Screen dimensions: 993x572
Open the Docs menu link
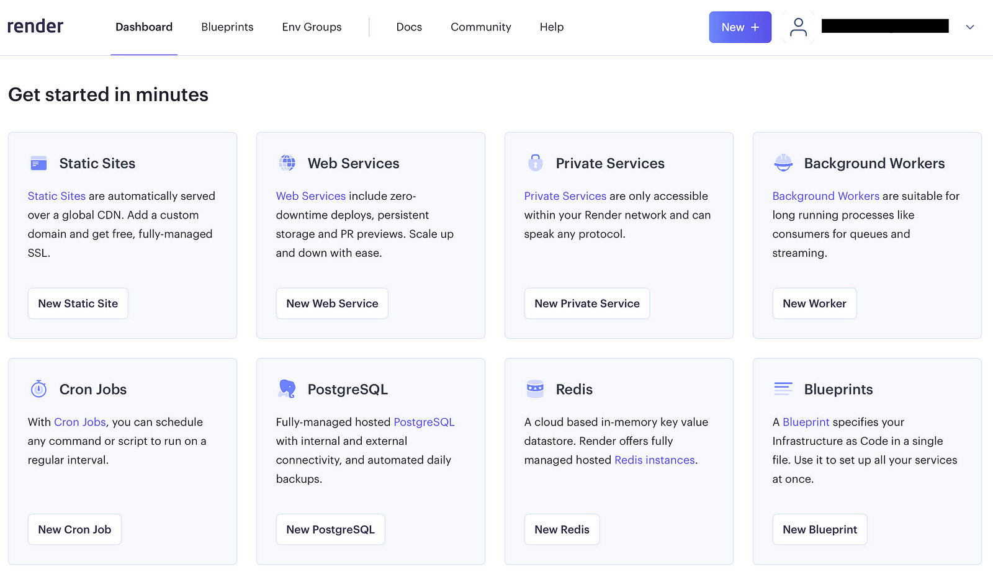(x=409, y=27)
